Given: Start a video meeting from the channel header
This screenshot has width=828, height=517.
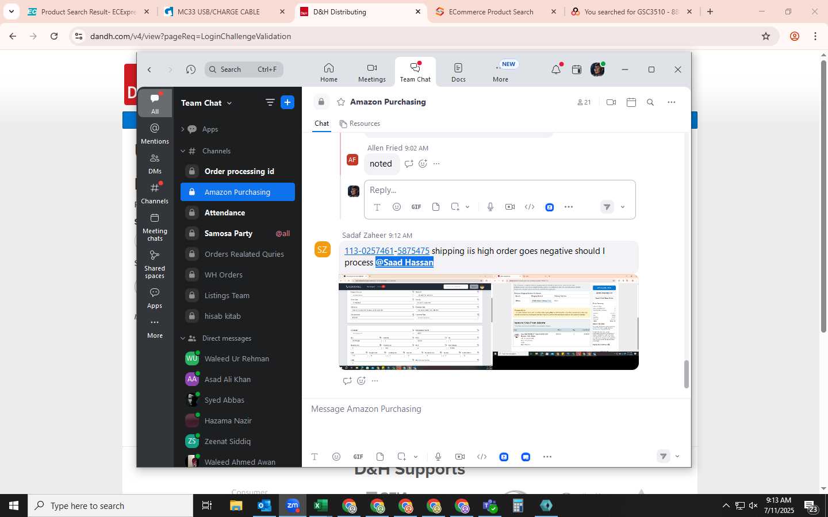Looking at the screenshot, I should click(x=611, y=102).
